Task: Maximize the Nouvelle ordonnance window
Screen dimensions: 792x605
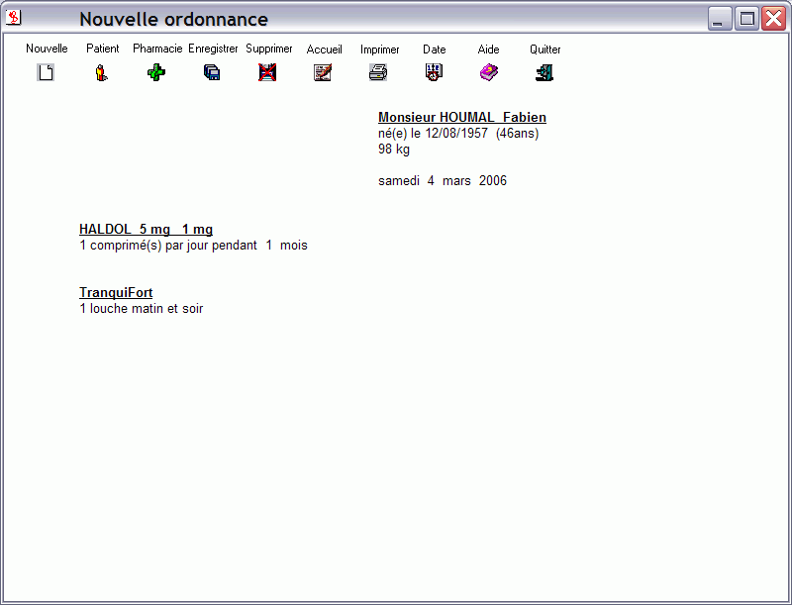Action: [746, 19]
